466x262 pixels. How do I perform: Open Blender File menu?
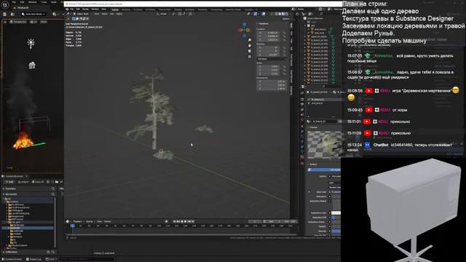coord(72,9)
